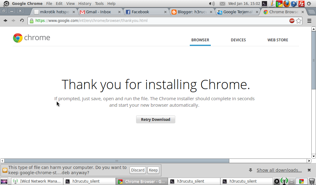This screenshot has width=316, height=185.
Task: Launch the blue fish application icon
Action: pos(294,4)
